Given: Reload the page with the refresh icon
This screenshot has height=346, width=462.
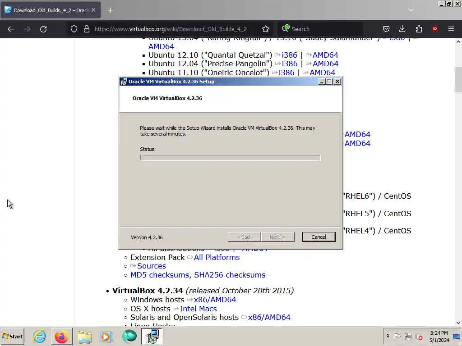Looking at the screenshot, I should (x=43, y=29).
